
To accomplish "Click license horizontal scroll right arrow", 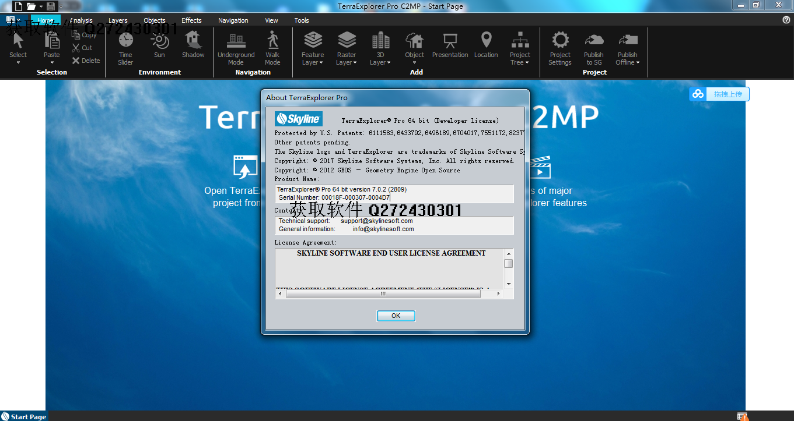I will click(498, 293).
